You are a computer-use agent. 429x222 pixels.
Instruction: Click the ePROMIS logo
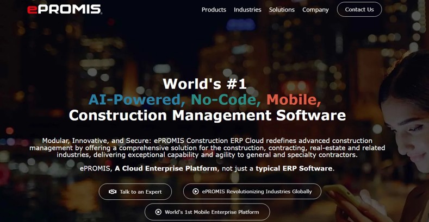(64, 9)
